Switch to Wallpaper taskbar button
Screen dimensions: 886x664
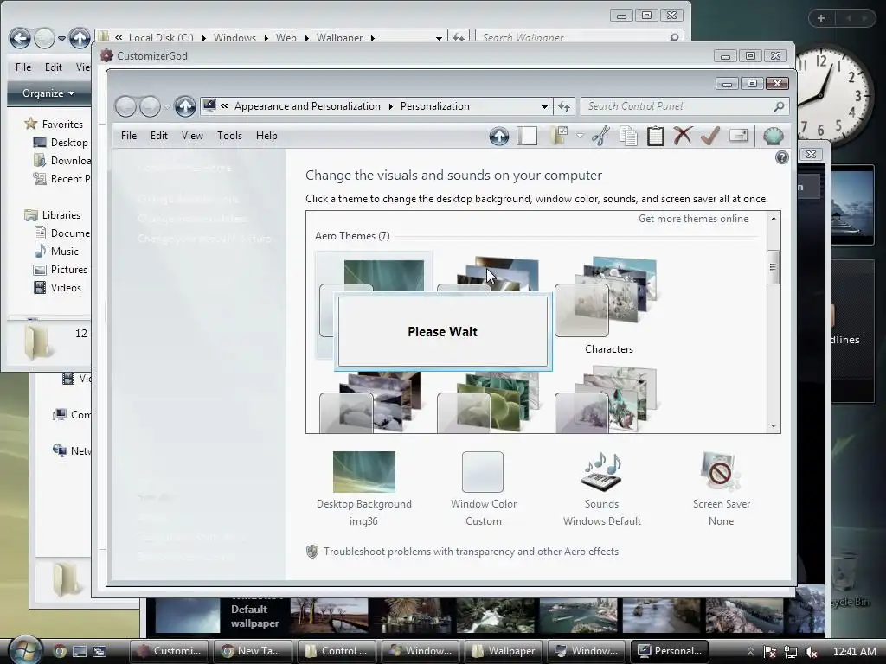tap(504, 651)
